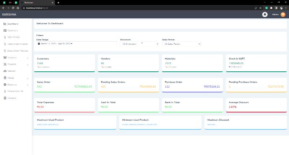The width and height of the screenshot is (289, 155).
Task: Open Vendors in sidebar
Action: (x=12, y=71)
